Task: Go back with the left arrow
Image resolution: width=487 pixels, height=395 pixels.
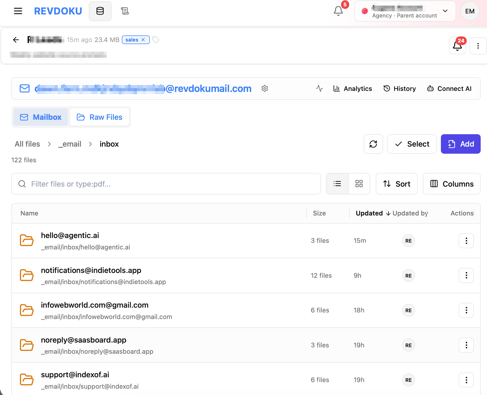Action: [16, 40]
